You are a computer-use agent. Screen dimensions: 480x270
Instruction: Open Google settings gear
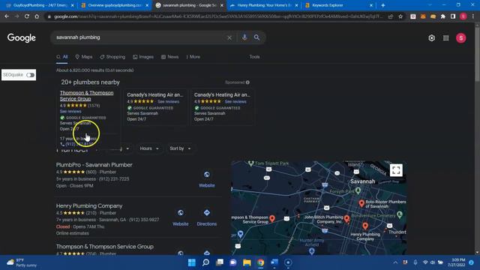(x=432, y=38)
